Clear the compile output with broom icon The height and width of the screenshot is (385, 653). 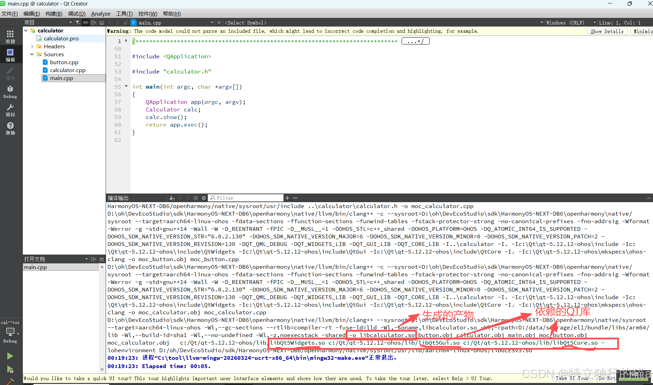click(172, 198)
